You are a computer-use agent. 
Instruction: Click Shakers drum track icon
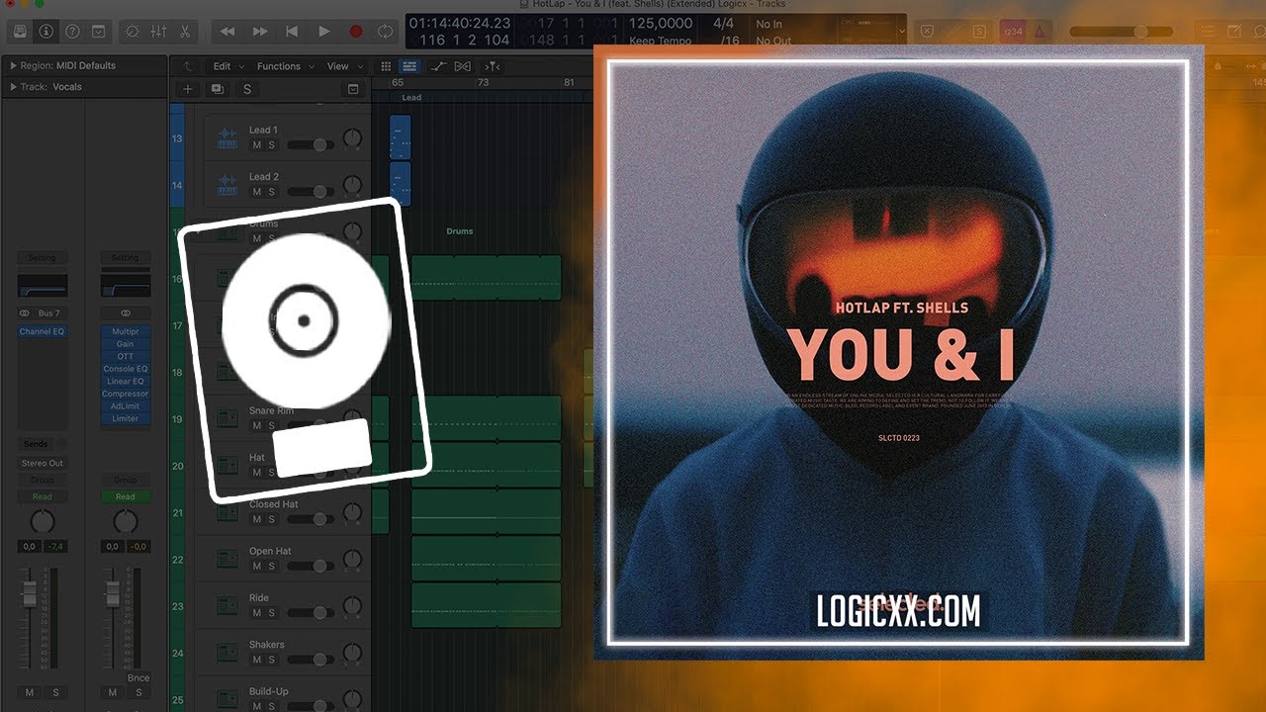pos(226,654)
